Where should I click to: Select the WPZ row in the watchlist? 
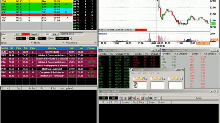tap(49, 55)
